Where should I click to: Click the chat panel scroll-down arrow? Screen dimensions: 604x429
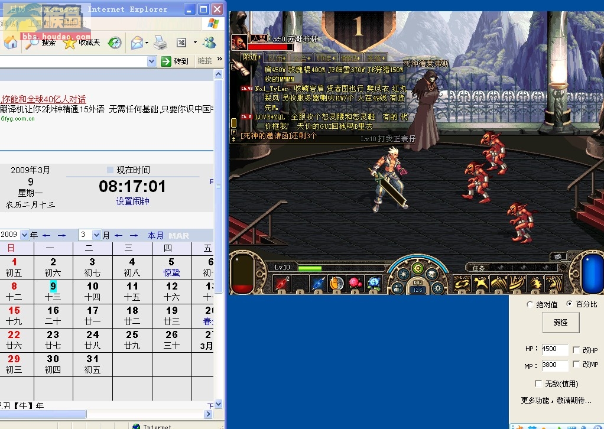pos(233,132)
